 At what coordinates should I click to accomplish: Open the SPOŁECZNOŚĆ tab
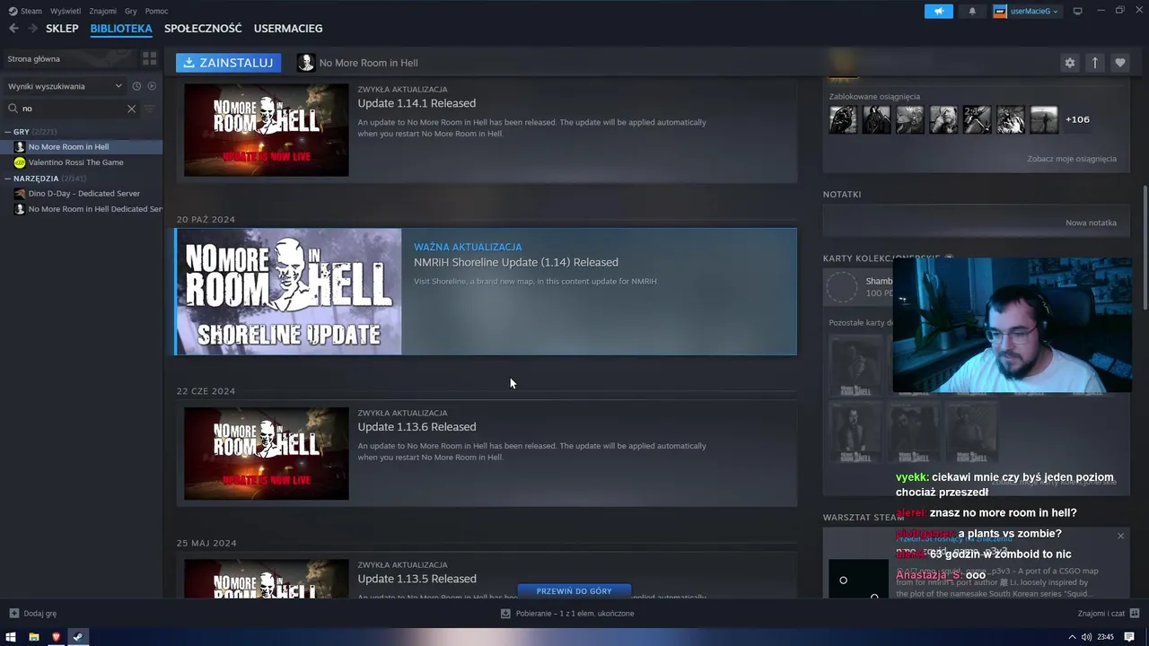coord(203,29)
